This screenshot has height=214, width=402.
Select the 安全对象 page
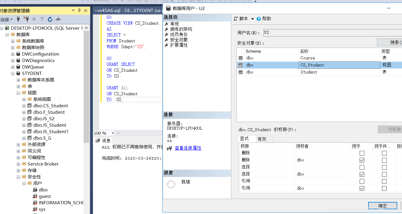pyautogui.click(x=179, y=40)
